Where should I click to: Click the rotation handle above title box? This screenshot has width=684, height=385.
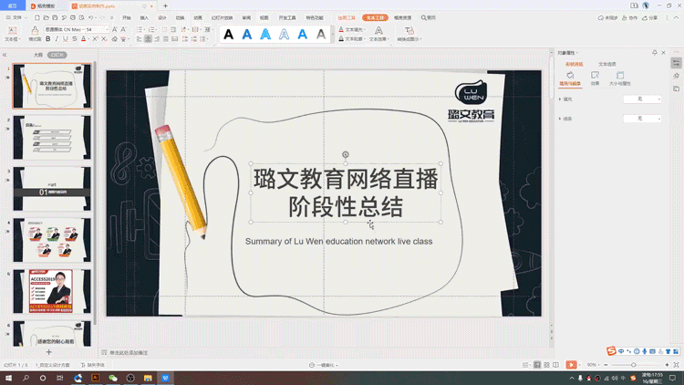coord(346,154)
